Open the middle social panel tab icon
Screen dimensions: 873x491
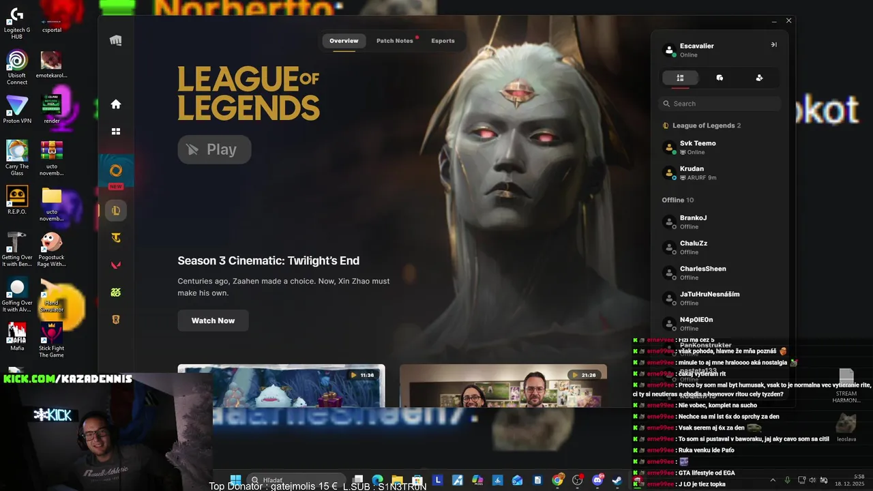click(x=720, y=78)
